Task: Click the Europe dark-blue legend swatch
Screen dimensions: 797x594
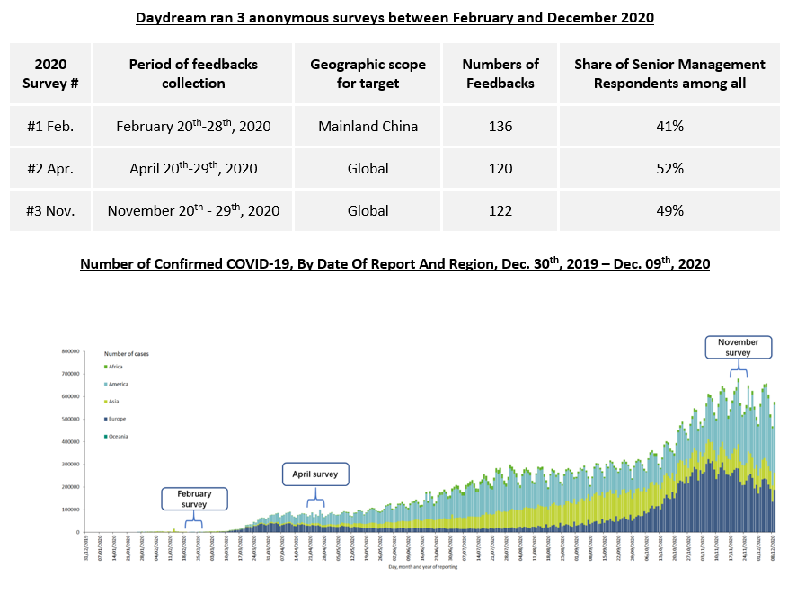Action: coord(106,419)
